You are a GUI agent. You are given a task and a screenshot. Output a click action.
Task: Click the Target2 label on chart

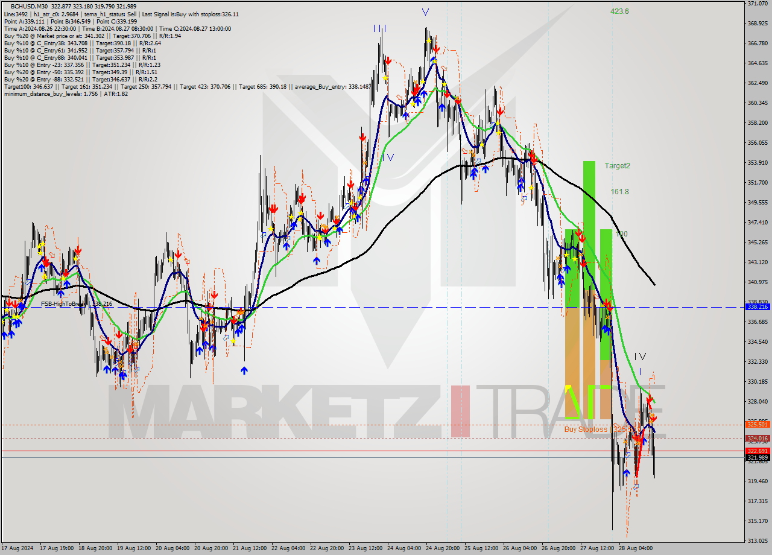tap(617, 165)
